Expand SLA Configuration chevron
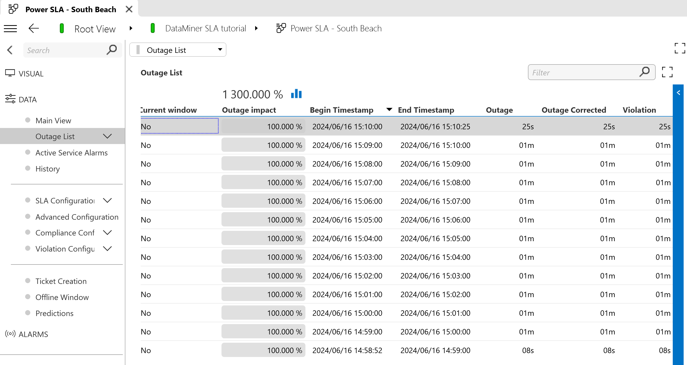The image size is (687, 365). point(107,200)
